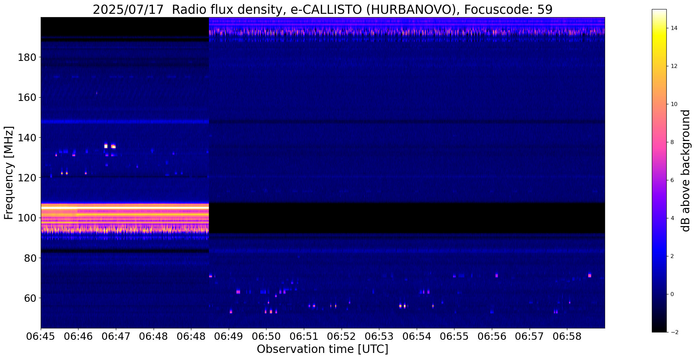The height and width of the screenshot is (359, 696).
Task: Click the 12 tick on the colorbar
Action: (x=674, y=66)
